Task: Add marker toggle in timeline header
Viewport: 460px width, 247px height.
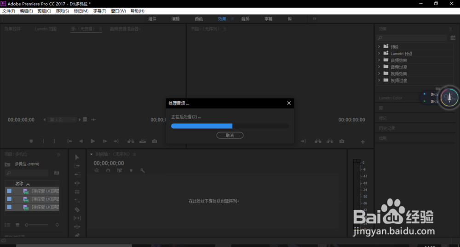Action: [x=131, y=170]
